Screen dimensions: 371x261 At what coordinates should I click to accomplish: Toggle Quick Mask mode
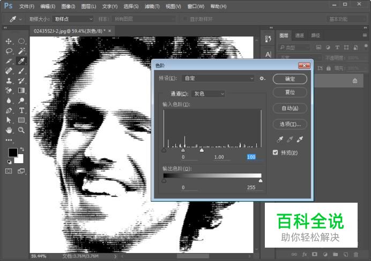pyautogui.click(x=9, y=171)
